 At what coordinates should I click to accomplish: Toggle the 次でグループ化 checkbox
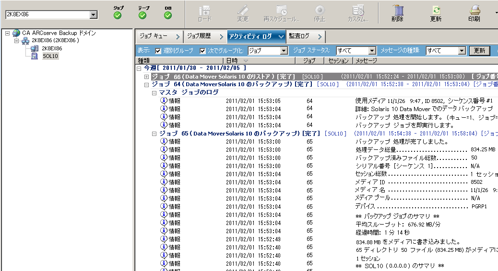(x=202, y=51)
